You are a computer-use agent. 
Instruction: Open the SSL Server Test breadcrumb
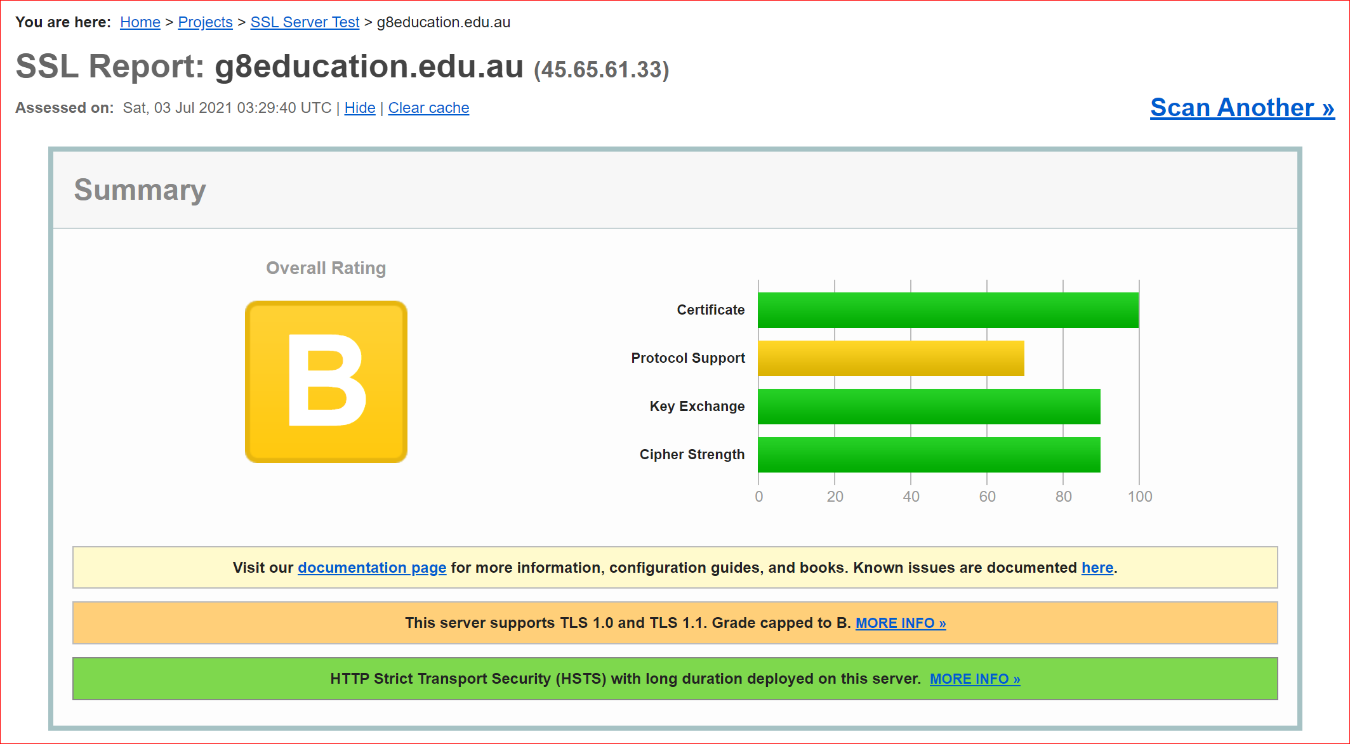(305, 22)
